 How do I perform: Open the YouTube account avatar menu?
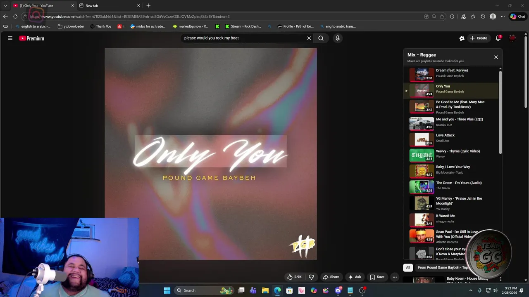(x=512, y=38)
